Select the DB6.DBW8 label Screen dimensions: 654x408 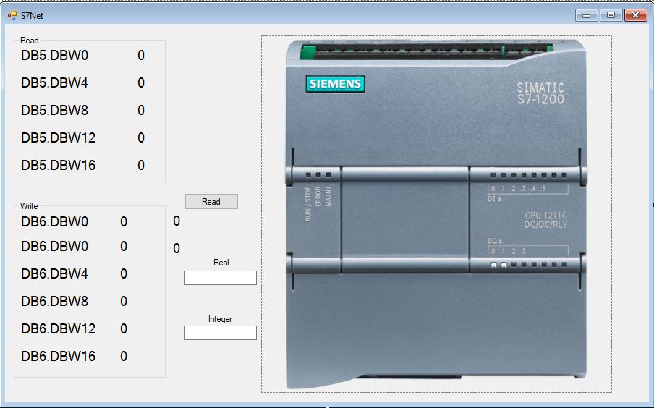[55, 302]
